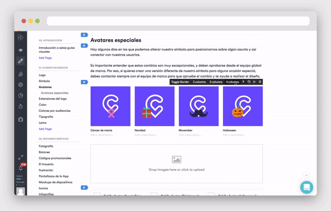Open Introducción a estas guías visuales page
Image resolution: width=331 pixels, height=212 pixels.
coord(57,50)
